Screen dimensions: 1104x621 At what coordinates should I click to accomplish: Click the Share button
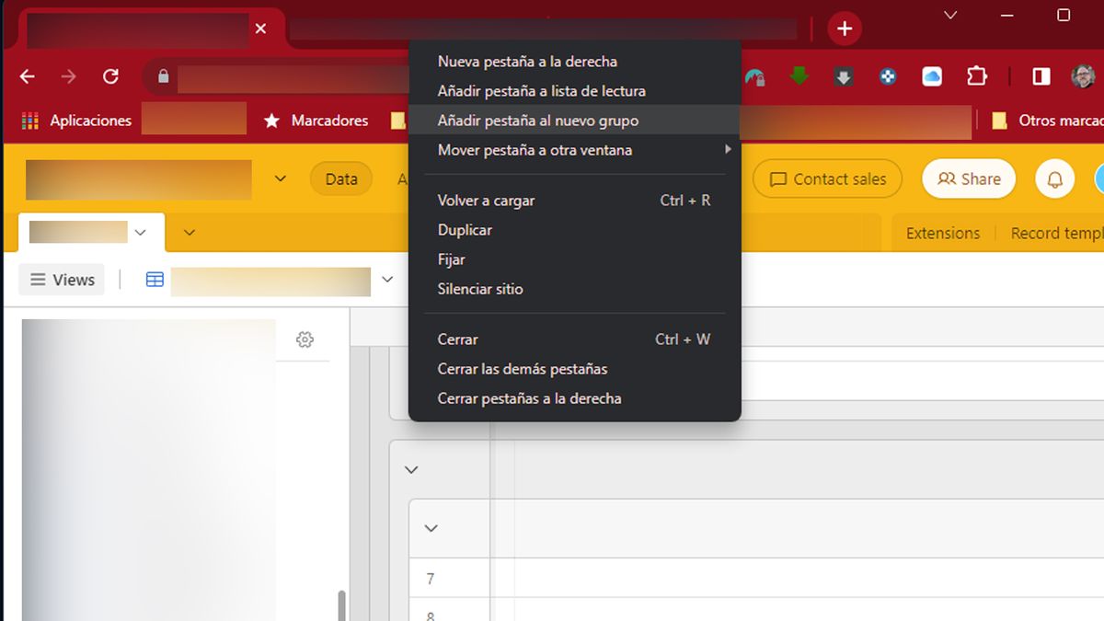968,178
